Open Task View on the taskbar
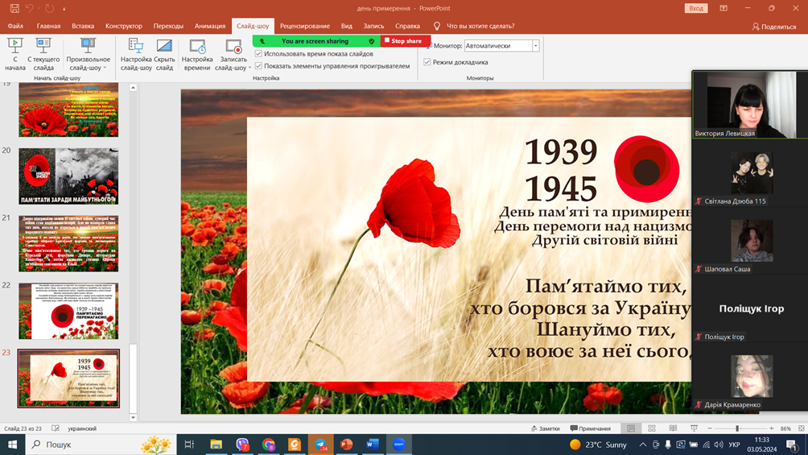808x455 pixels. click(x=189, y=445)
